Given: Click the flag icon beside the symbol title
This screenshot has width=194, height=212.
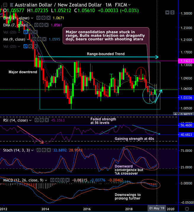Looking at the screenshot, I should [x=12, y=5].
